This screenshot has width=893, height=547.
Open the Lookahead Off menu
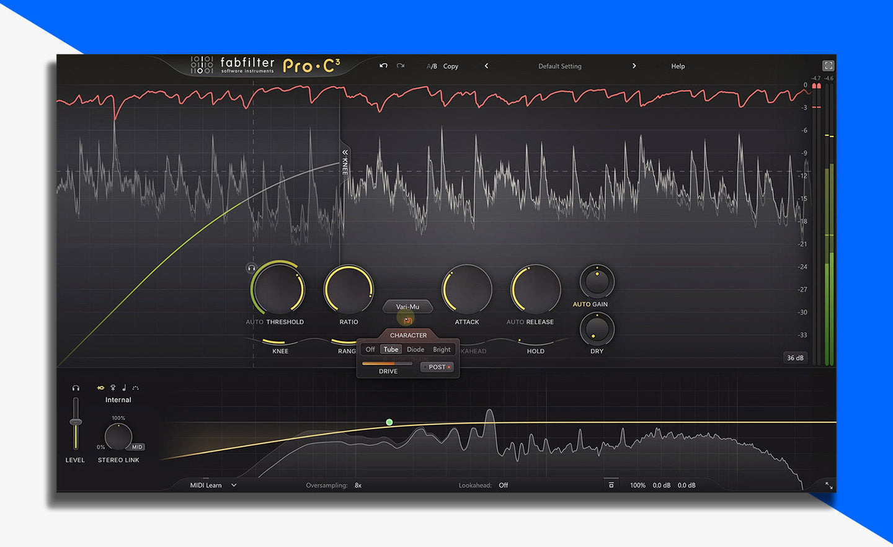click(503, 486)
